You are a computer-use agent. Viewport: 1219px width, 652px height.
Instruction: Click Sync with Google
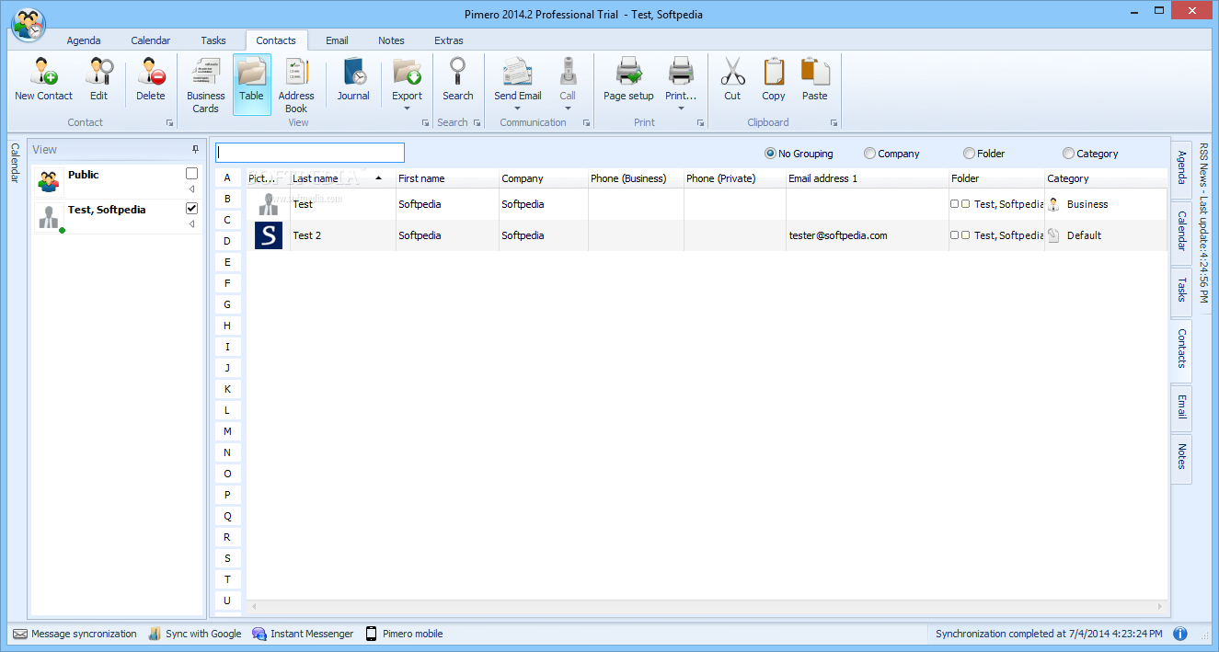pos(194,634)
